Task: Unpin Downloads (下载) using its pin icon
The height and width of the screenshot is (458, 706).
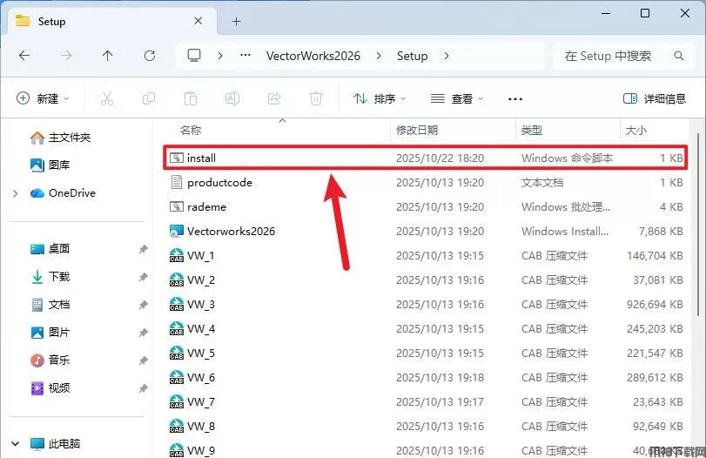Action: (143, 277)
